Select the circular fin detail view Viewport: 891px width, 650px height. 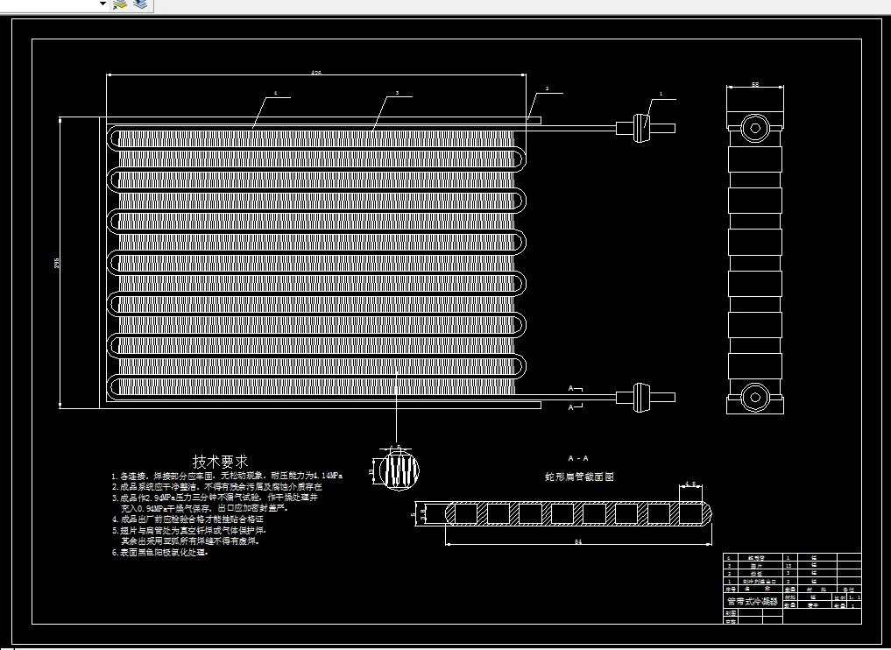coord(399,470)
